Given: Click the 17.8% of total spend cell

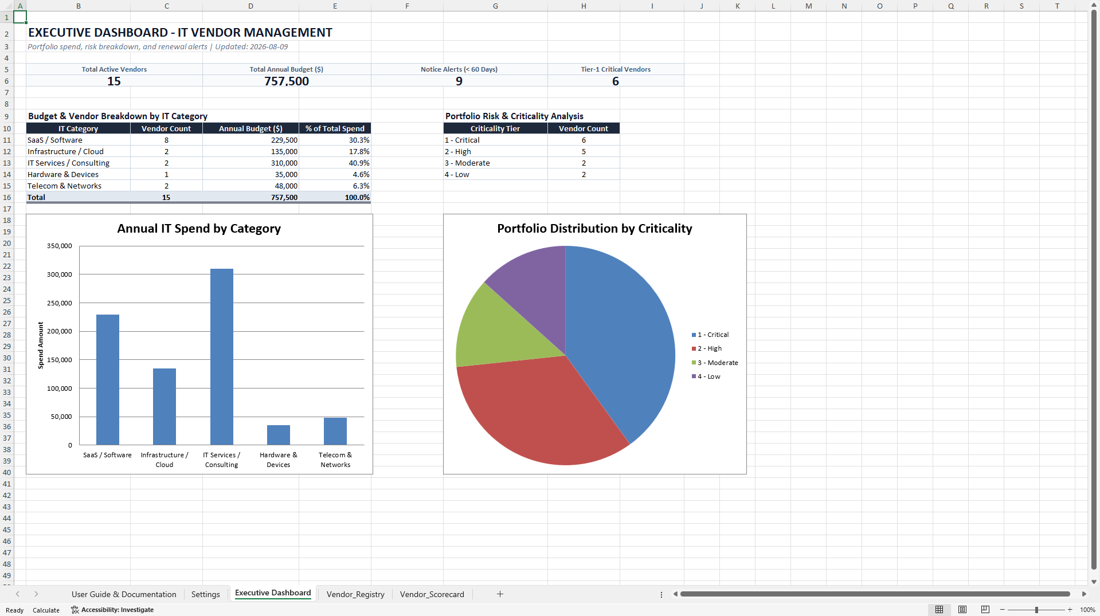Looking at the screenshot, I should pyautogui.click(x=335, y=151).
